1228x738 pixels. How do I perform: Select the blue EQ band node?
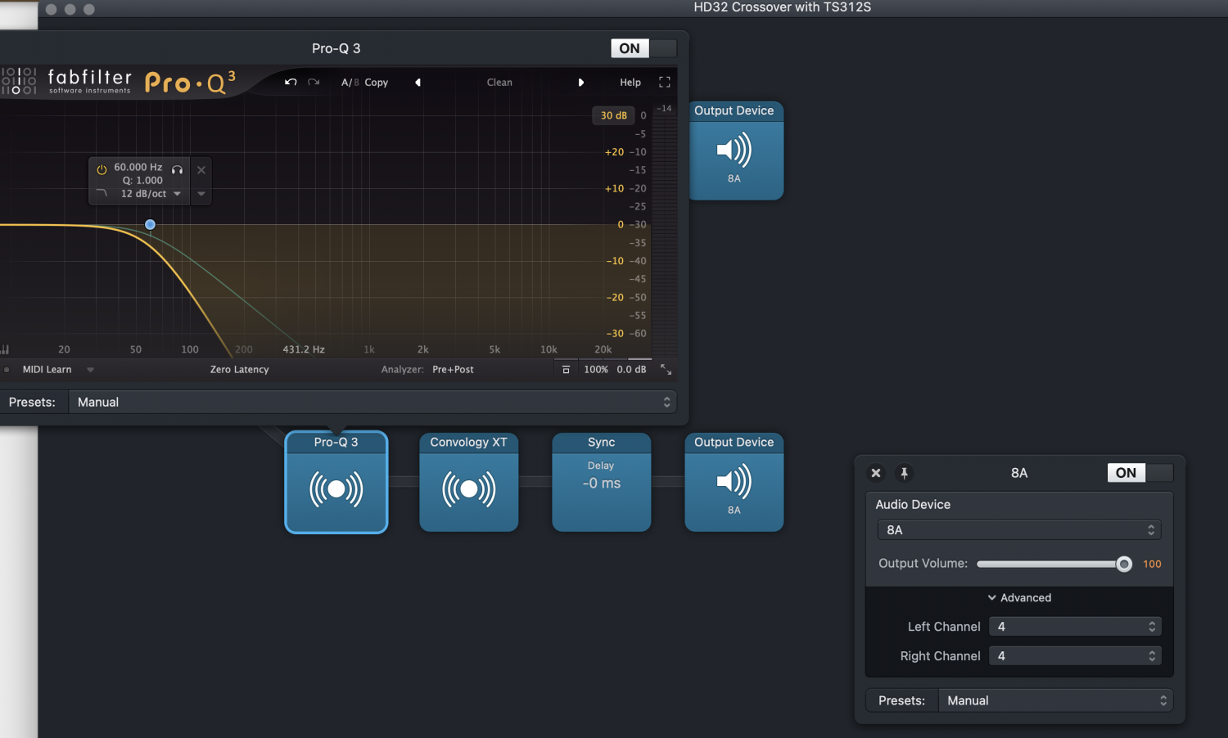point(150,224)
